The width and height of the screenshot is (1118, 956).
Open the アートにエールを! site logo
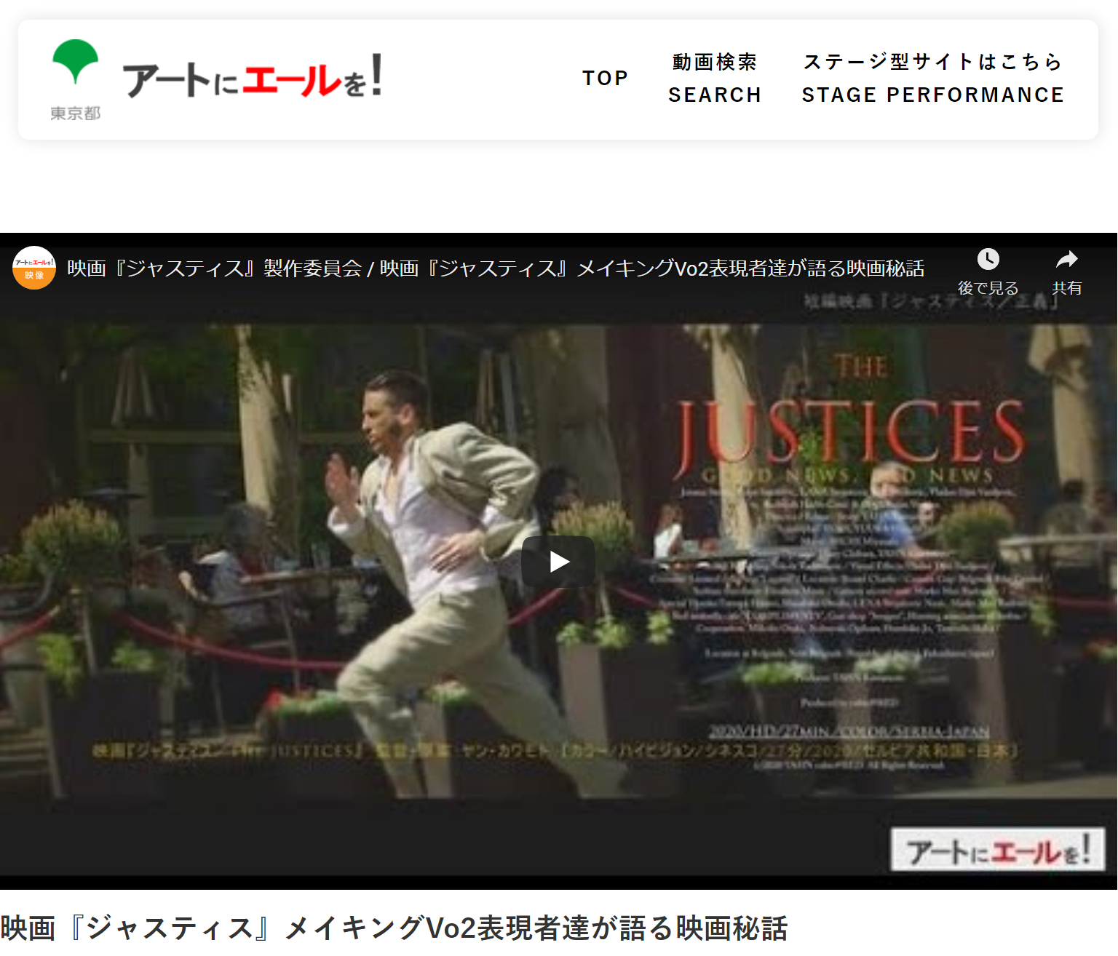[253, 77]
